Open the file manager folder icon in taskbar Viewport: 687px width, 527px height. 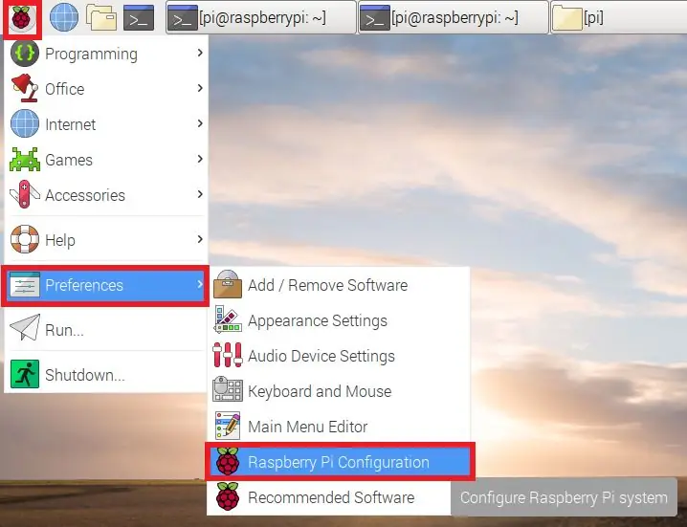tap(101, 18)
